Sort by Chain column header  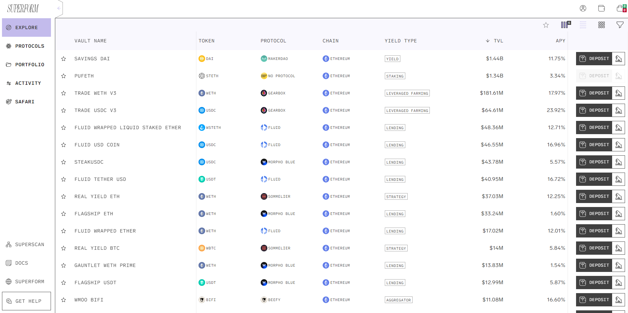331,41
